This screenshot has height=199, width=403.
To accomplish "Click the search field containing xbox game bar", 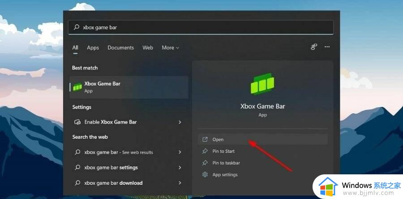I will click(201, 27).
